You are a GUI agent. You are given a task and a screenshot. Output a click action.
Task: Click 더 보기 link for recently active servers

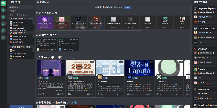tap(72, 103)
